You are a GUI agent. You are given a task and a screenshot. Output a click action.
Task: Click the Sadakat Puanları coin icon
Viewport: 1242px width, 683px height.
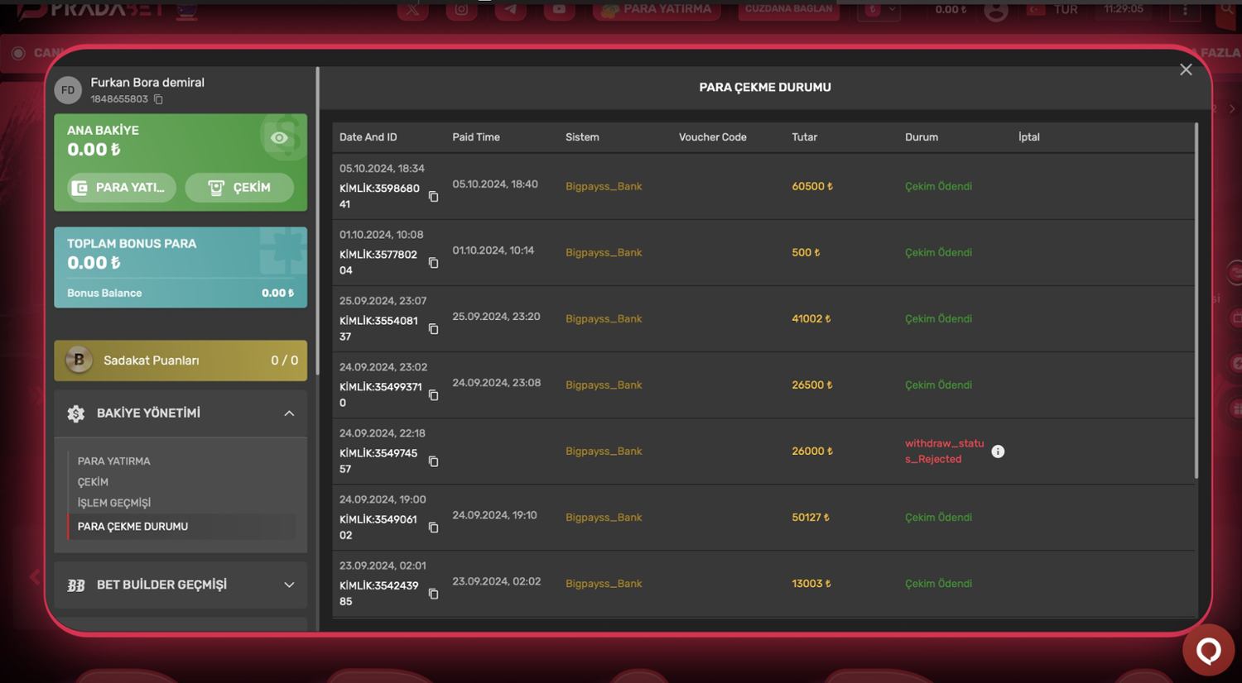click(x=79, y=361)
